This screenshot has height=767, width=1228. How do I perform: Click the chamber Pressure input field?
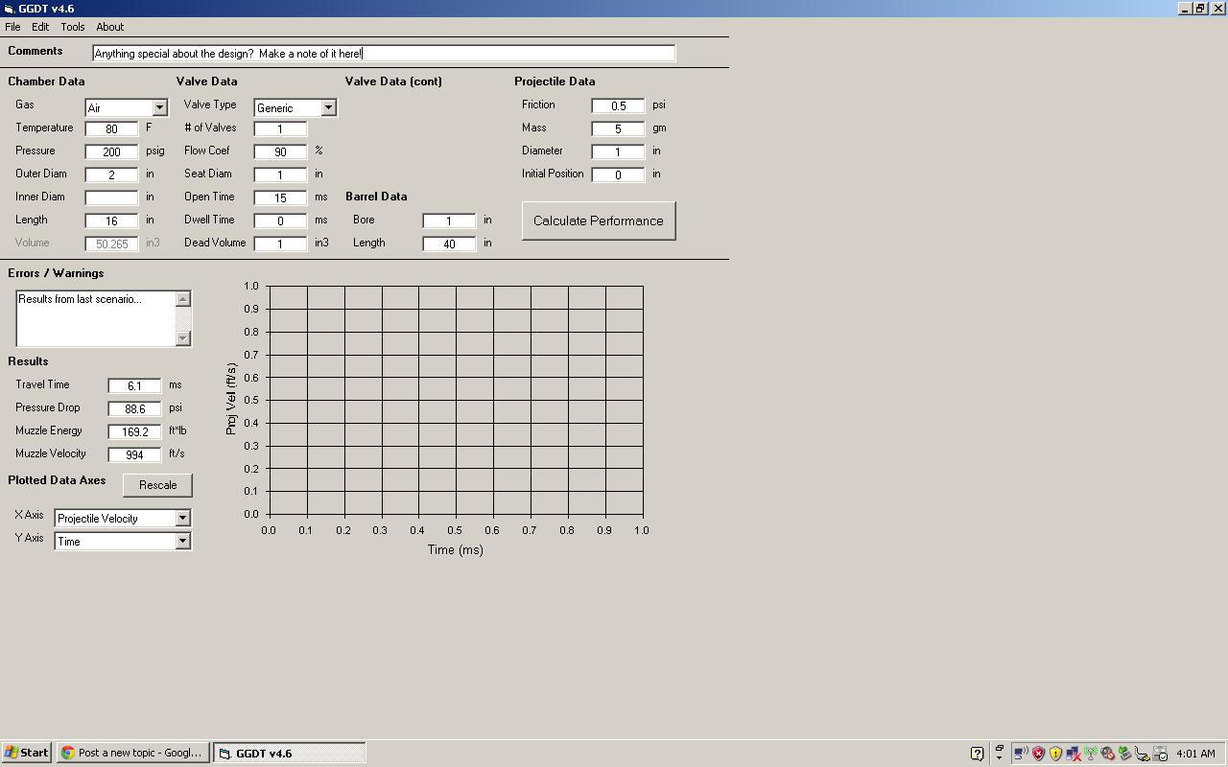(111, 151)
